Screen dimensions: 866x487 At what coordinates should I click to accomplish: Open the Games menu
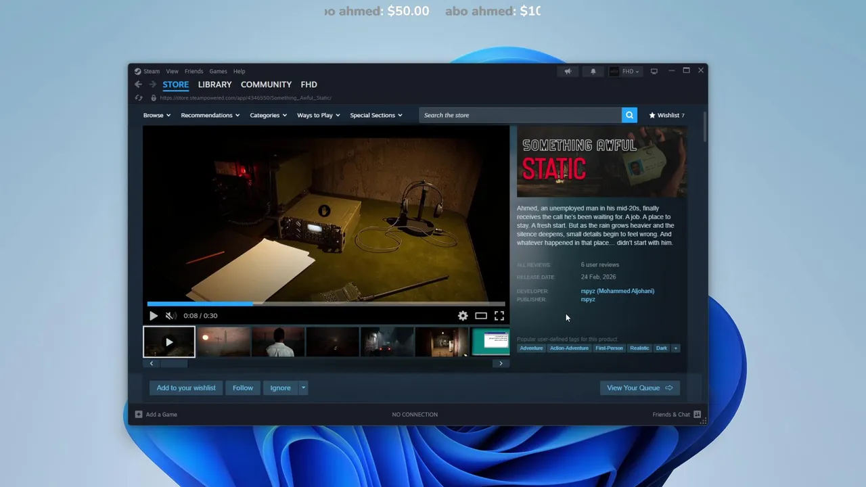click(218, 71)
